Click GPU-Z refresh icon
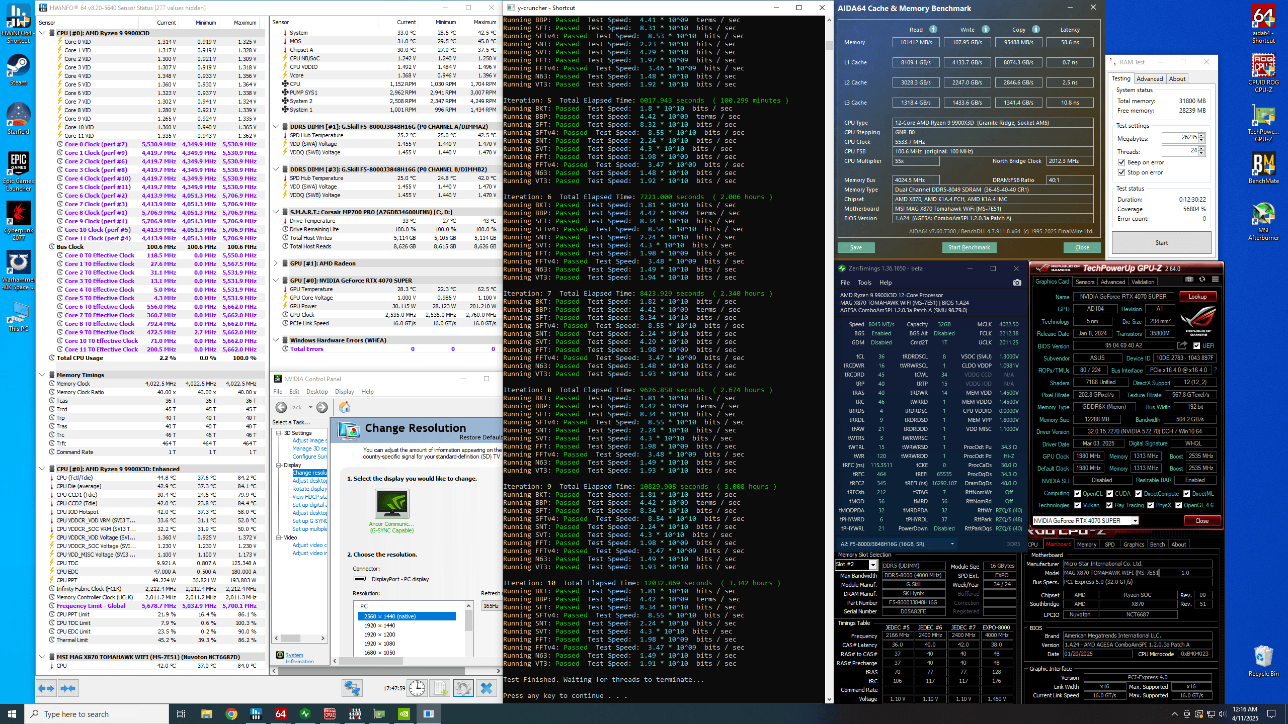1288x724 pixels. coord(1202,279)
